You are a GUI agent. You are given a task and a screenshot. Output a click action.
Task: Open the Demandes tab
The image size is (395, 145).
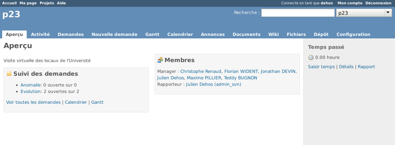click(x=71, y=34)
